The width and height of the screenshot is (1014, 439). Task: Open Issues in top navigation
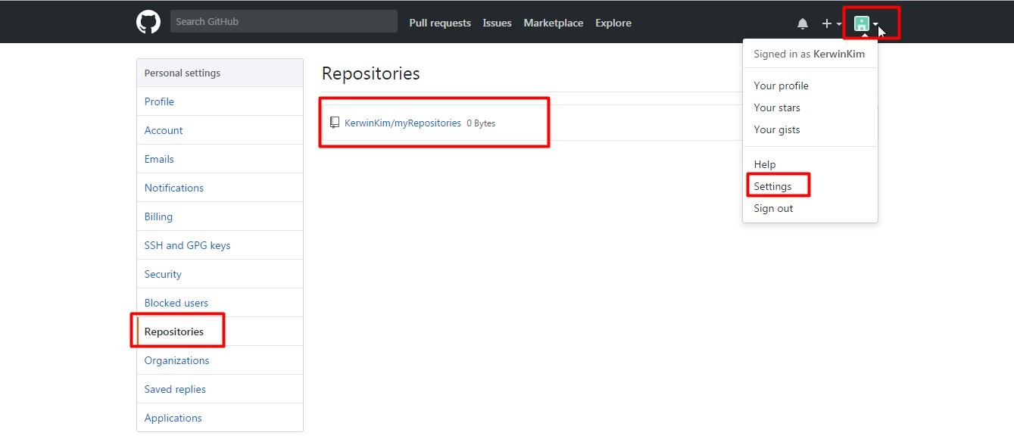point(497,23)
